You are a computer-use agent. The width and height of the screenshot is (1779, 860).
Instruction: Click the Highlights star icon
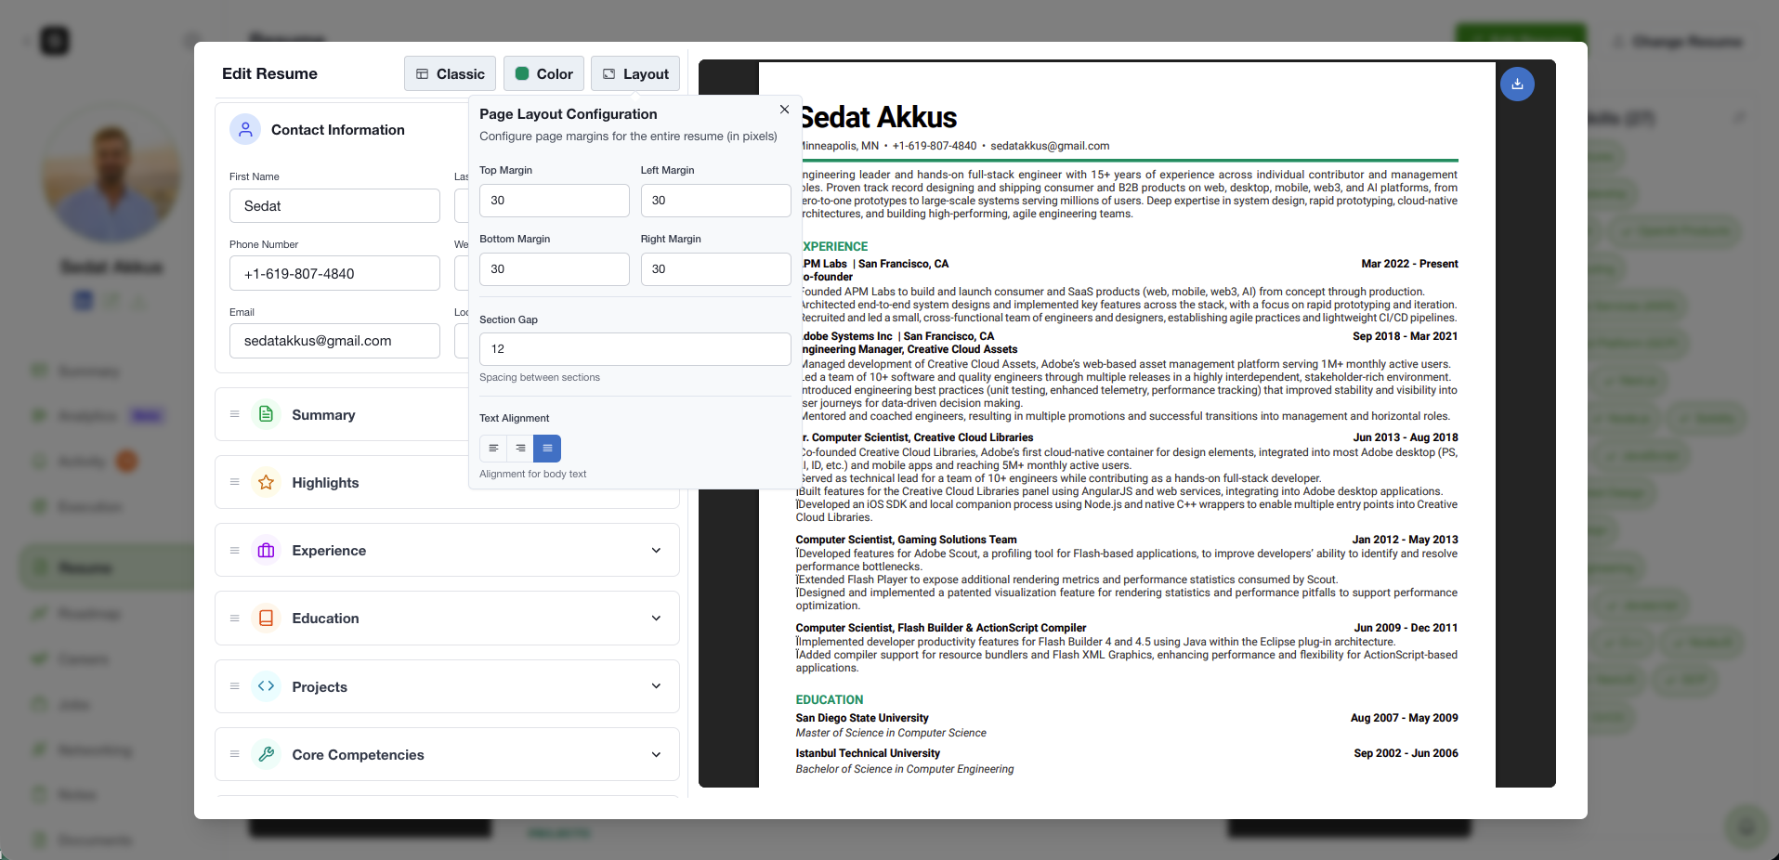pyautogui.click(x=266, y=482)
